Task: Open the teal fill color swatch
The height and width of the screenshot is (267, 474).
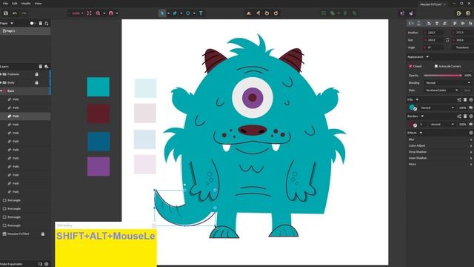Action: coord(412,108)
